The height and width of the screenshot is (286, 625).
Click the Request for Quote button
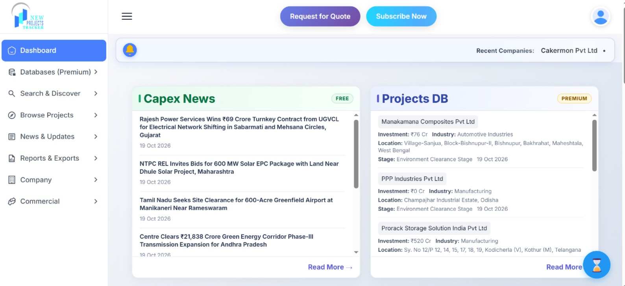point(320,17)
